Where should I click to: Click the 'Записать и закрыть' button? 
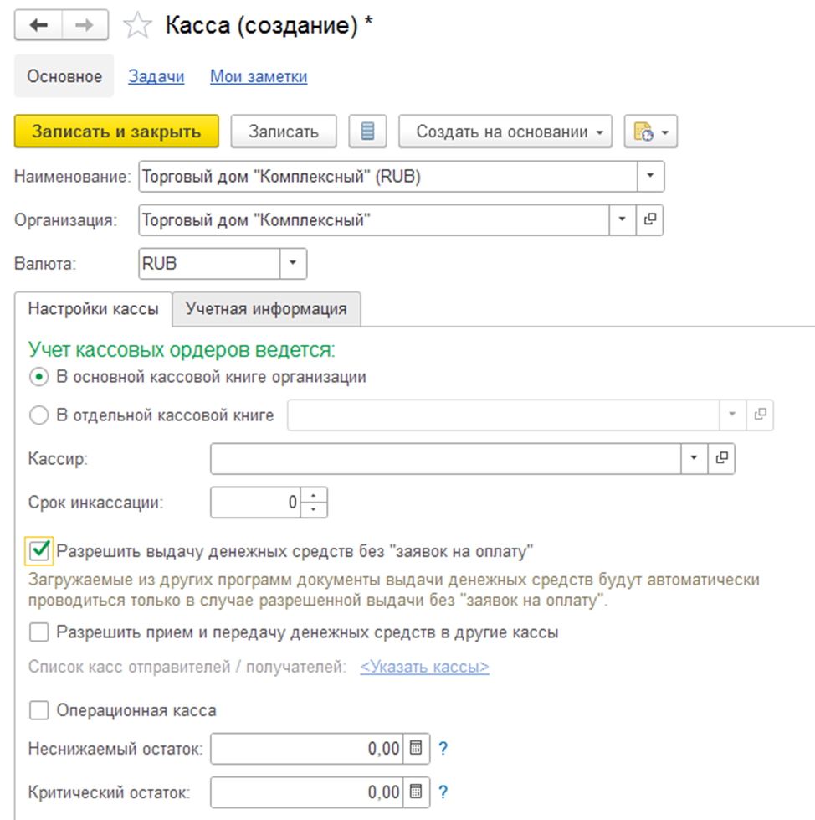point(116,131)
